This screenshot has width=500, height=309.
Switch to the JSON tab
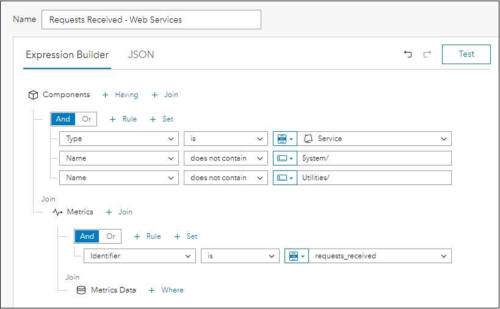tap(141, 54)
